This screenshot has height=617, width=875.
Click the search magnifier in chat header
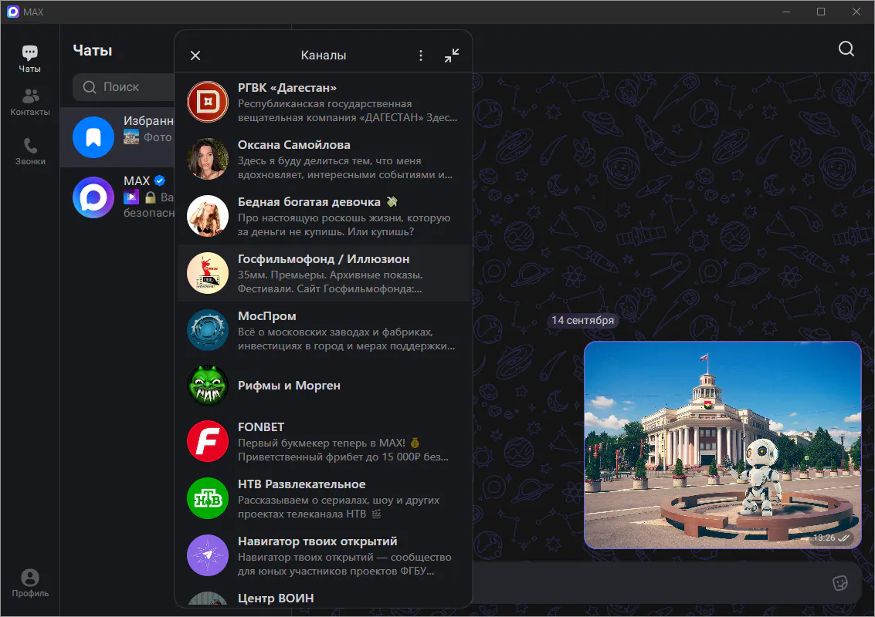846,49
